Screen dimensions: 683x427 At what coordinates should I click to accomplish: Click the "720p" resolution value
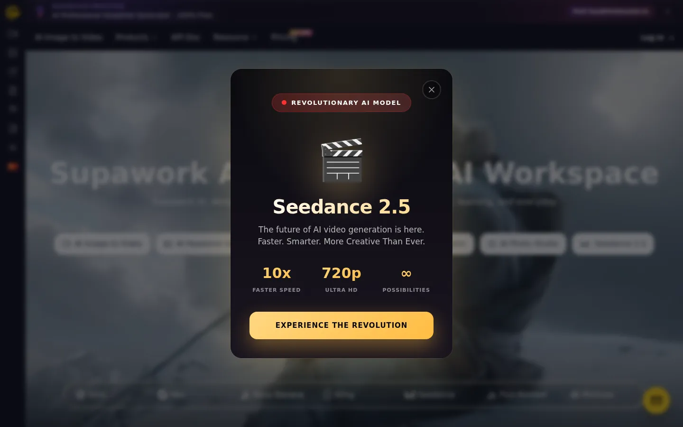pos(341,273)
